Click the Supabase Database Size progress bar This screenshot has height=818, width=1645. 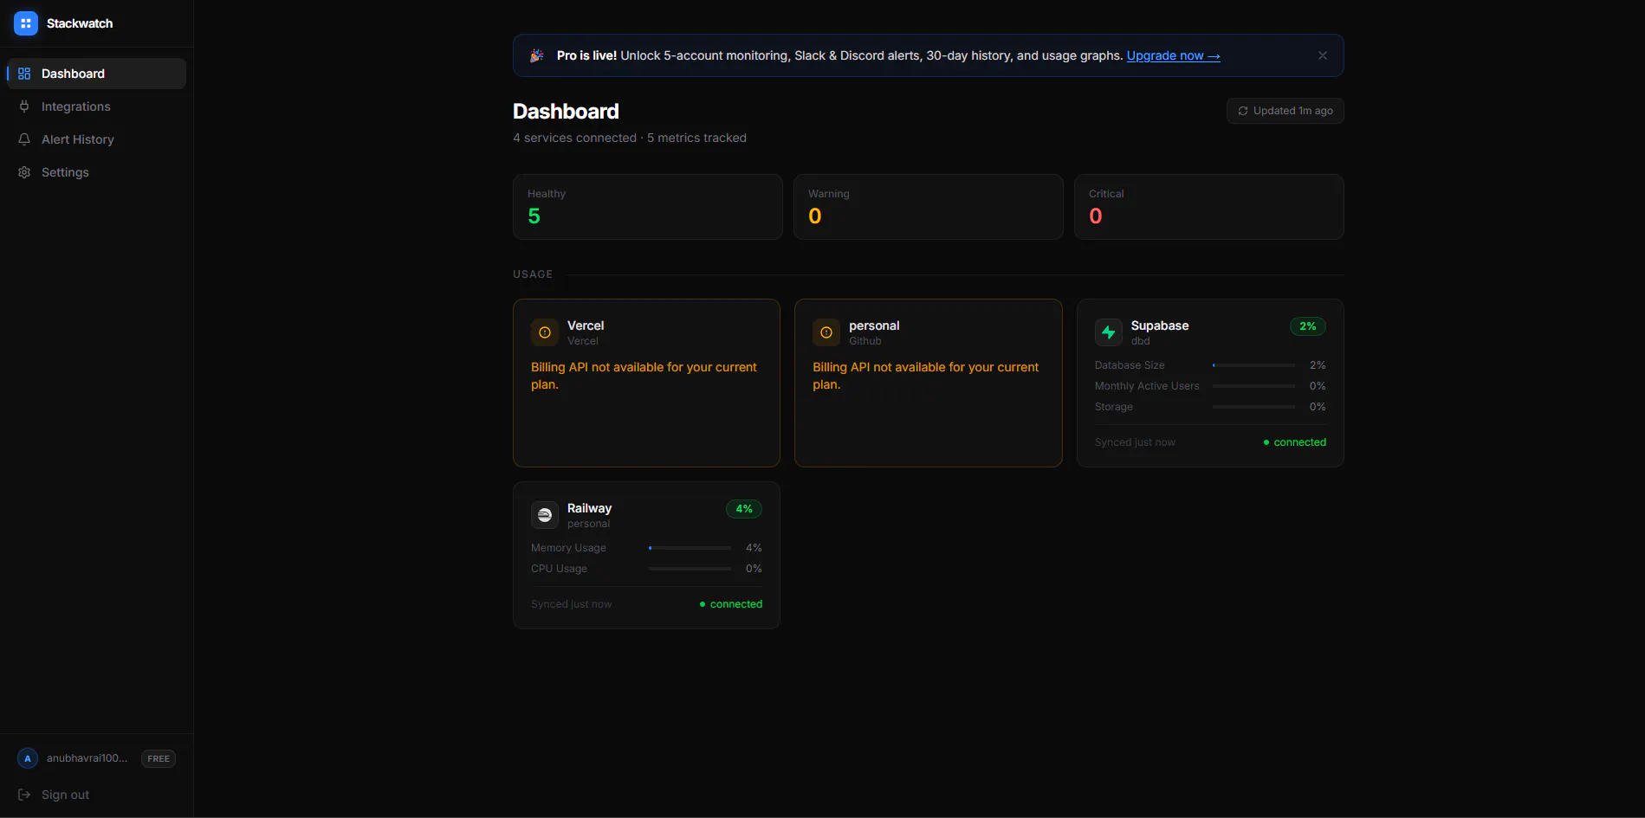pyautogui.click(x=1254, y=365)
